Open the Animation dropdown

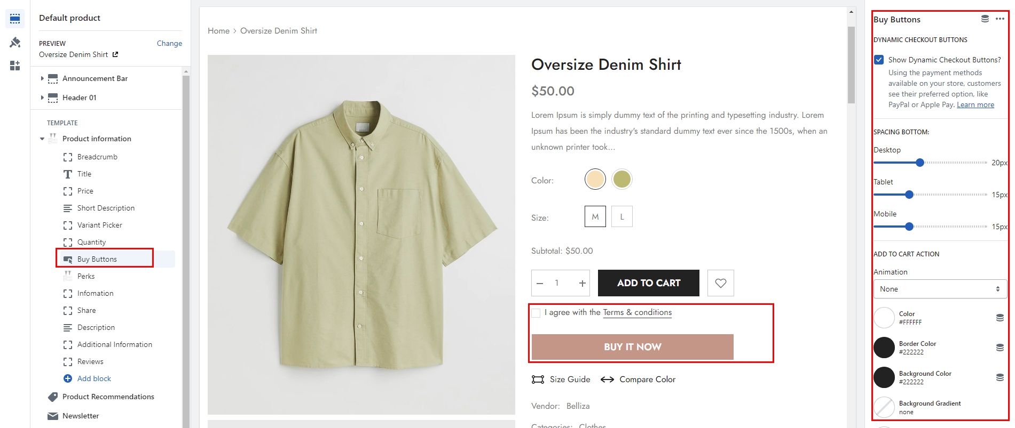[x=940, y=289]
